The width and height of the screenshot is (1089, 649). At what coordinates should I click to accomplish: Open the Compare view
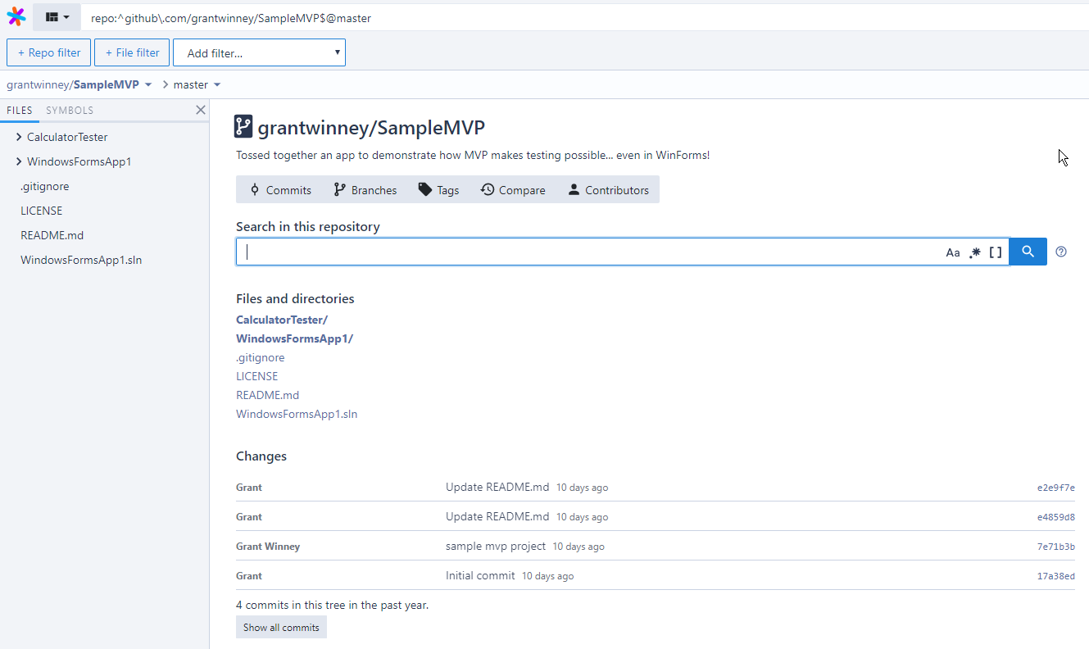[x=513, y=190]
